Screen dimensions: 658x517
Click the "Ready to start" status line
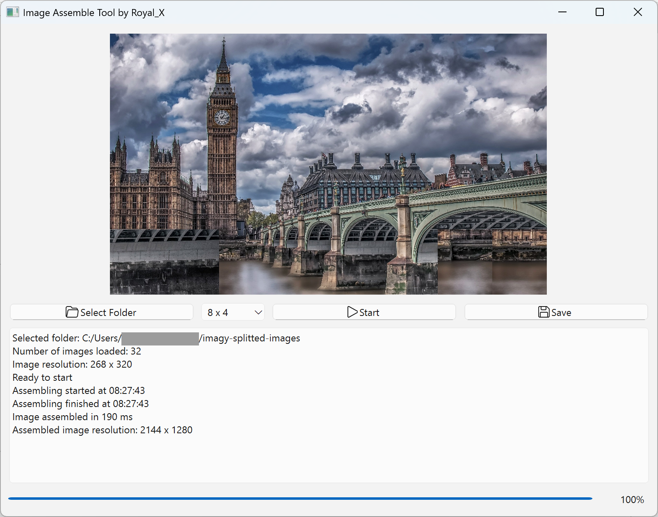pyautogui.click(x=42, y=377)
